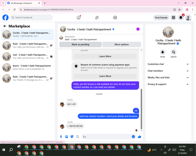Open the Chrome tab search dropdown
This screenshot has height=156, width=196.
3,3
